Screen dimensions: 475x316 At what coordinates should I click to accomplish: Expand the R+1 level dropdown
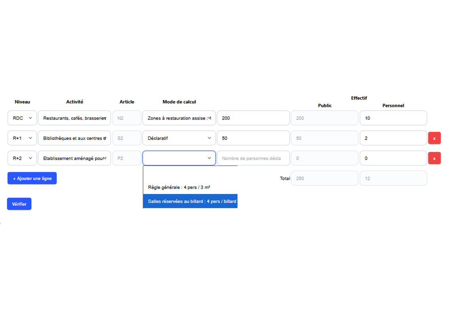coord(22,138)
